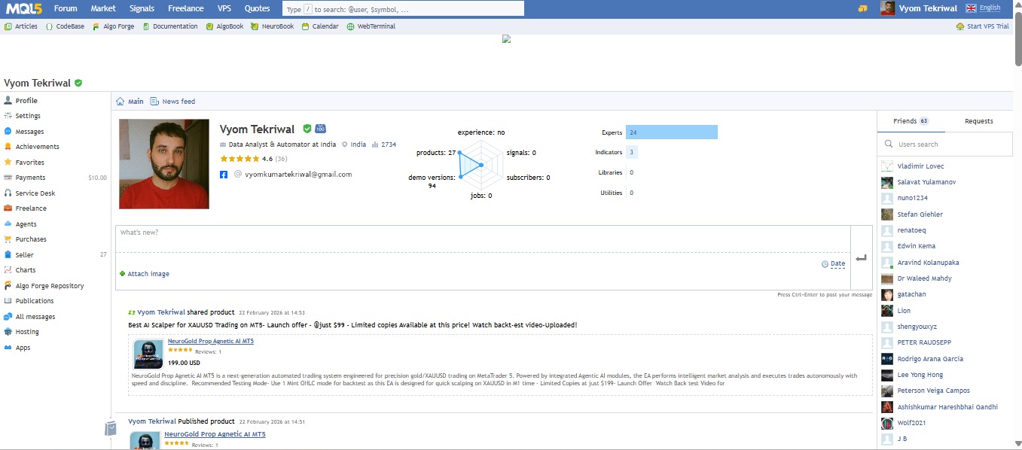Open Payments in left sidebar
This screenshot has width=1022, height=450.
[x=30, y=178]
